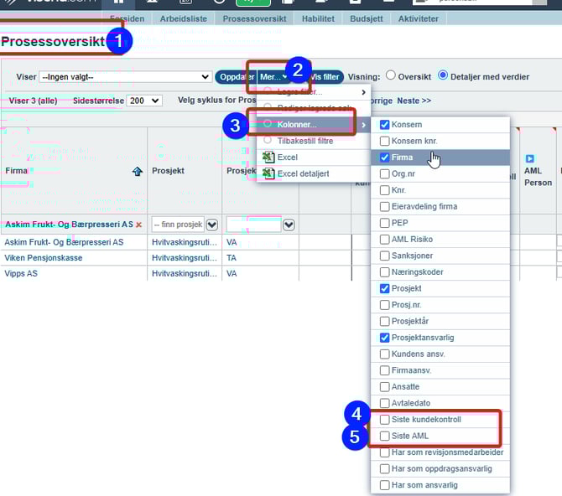562x496 pixels.
Task: Click the sort arrow in Firma column
Action: 137,171
